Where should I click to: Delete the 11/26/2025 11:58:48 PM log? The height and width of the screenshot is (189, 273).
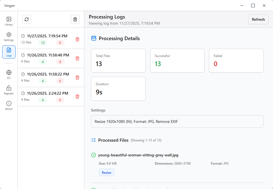pos(77,58)
